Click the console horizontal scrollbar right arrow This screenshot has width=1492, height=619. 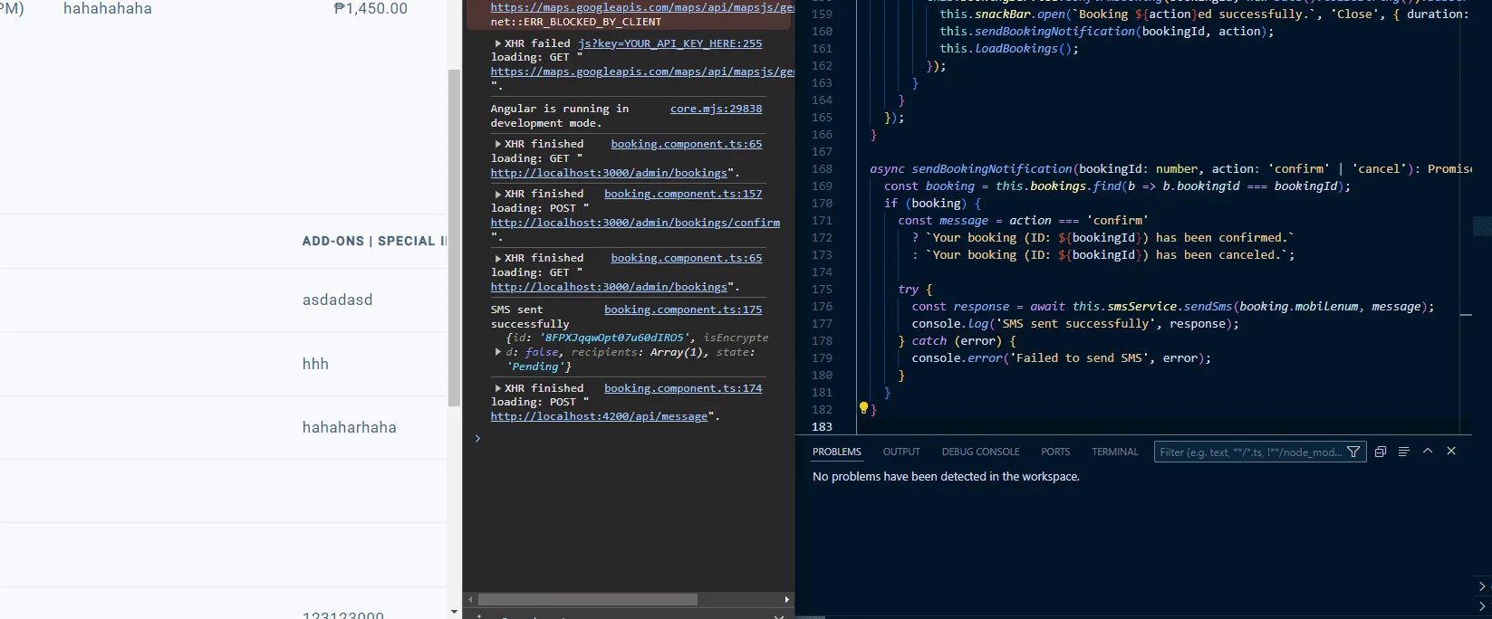pos(786,599)
